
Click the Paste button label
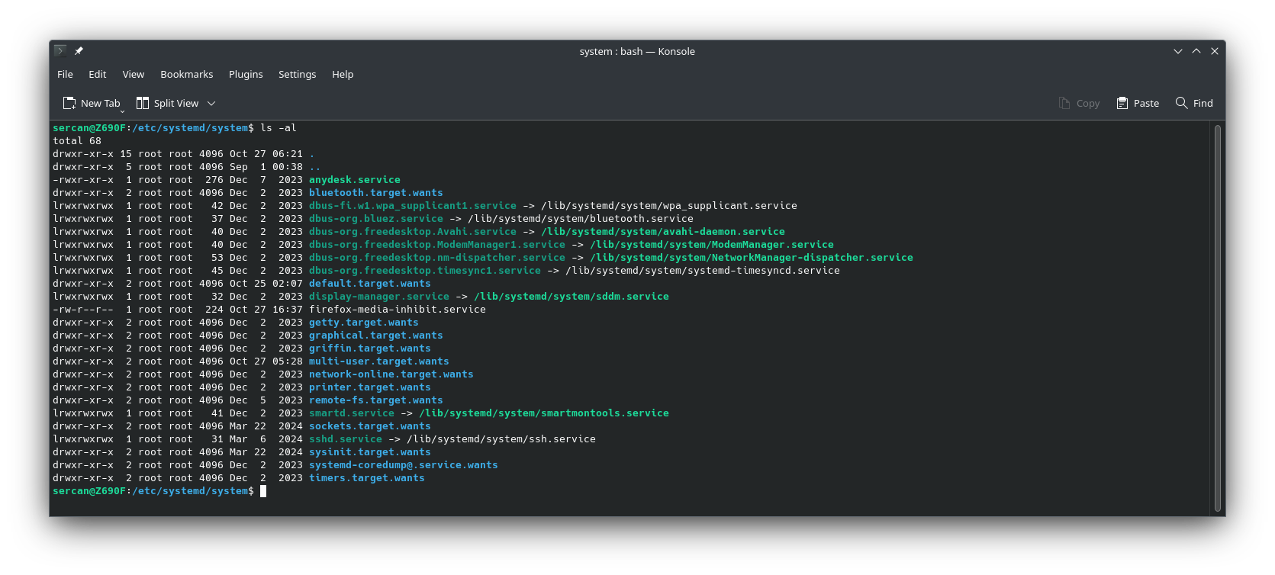click(1146, 103)
